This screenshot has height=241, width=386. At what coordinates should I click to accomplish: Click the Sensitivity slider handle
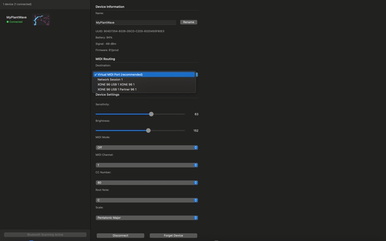[x=151, y=114]
